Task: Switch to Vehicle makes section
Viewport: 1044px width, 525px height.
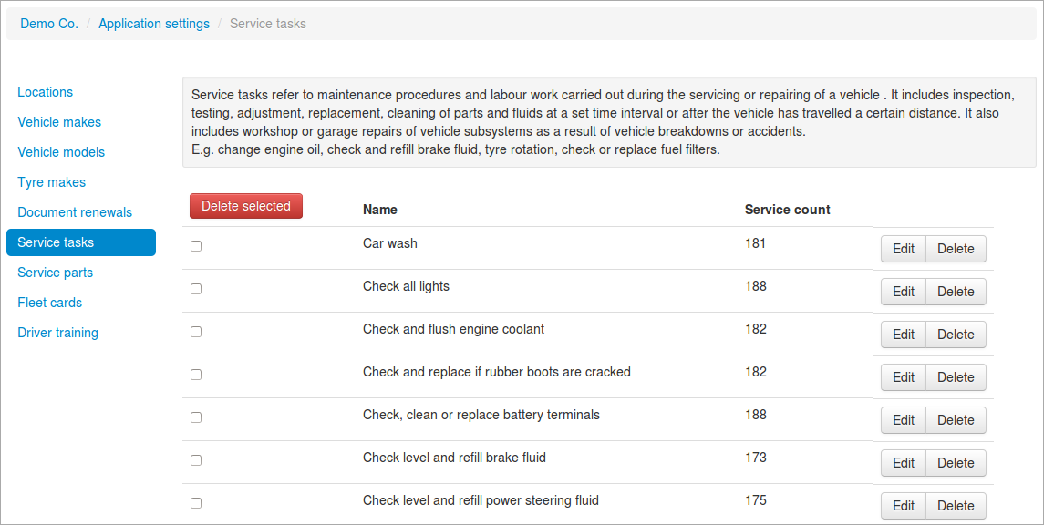Action: coord(59,122)
